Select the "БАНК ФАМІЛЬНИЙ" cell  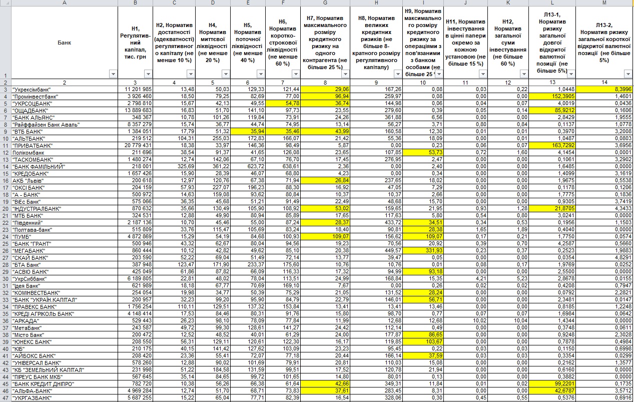65,166
